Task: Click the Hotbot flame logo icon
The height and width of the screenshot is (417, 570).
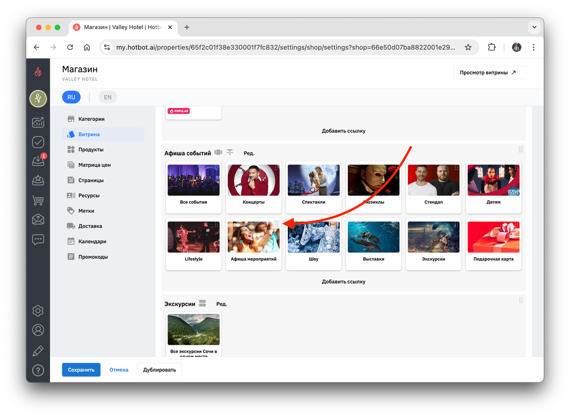Action: 38,72
